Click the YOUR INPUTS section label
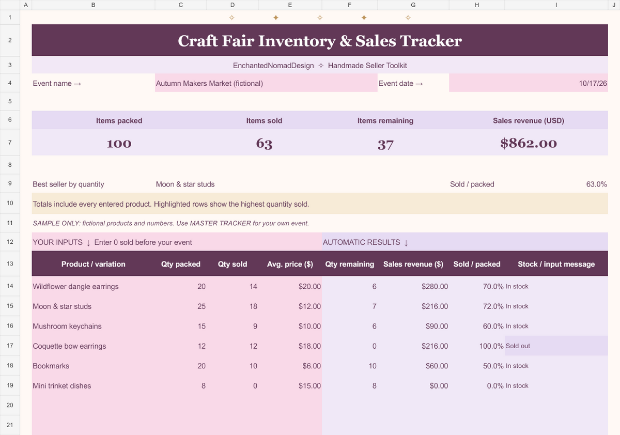Viewport: 620px width, 435px height. coord(57,242)
